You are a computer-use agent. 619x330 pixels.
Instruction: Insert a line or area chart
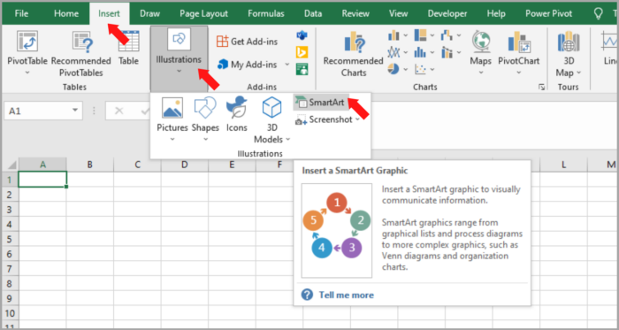click(x=394, y=52)
